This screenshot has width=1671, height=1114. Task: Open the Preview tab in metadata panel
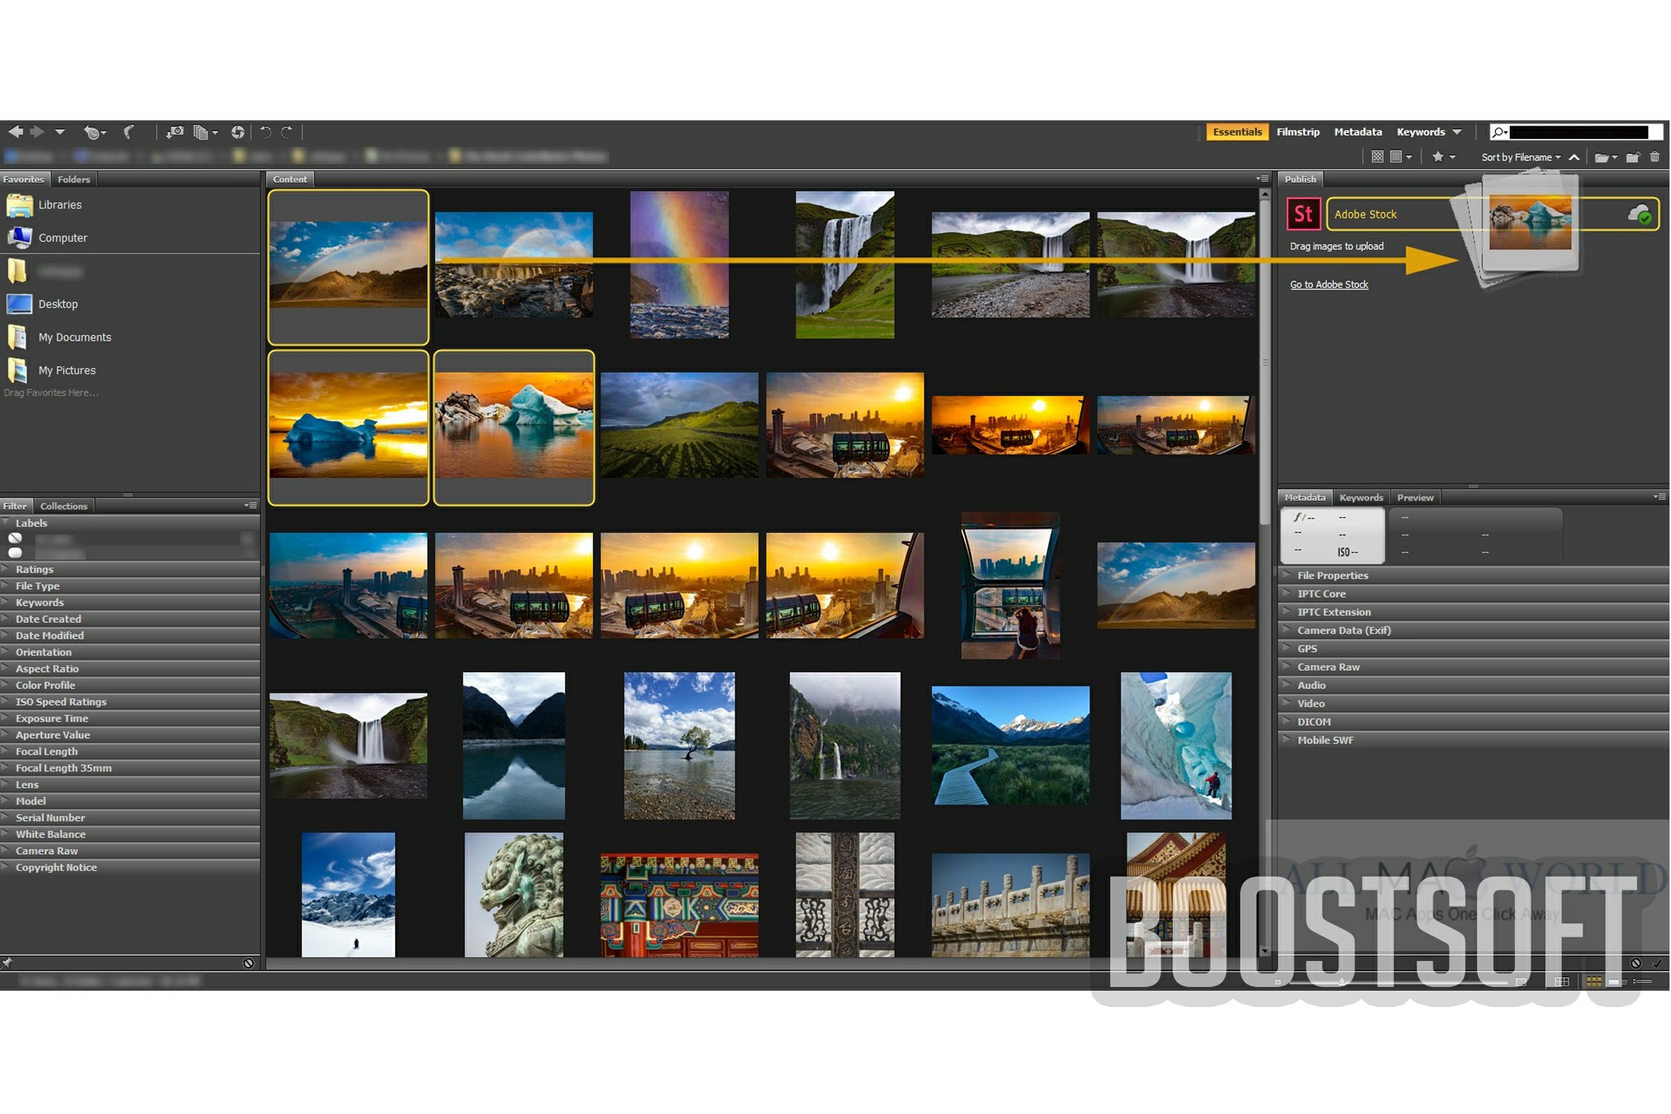click(1416, 498)
